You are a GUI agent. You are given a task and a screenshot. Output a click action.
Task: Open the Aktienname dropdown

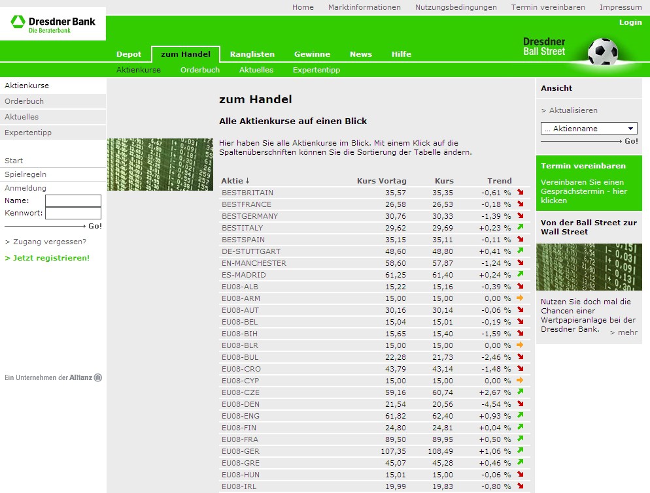click(589, 129)
